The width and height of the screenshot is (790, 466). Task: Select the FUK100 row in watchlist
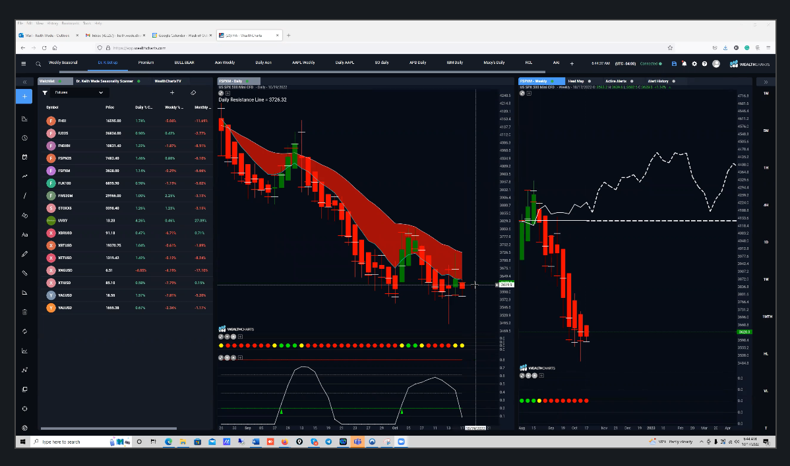coord(125,183)
